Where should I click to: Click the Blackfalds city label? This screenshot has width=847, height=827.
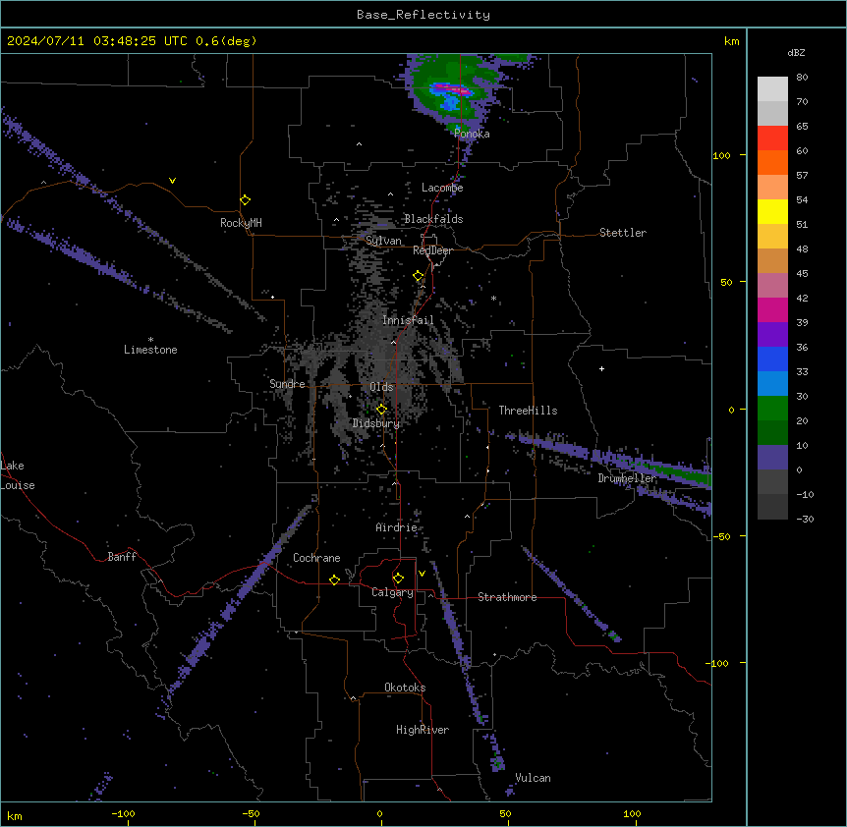433,219
